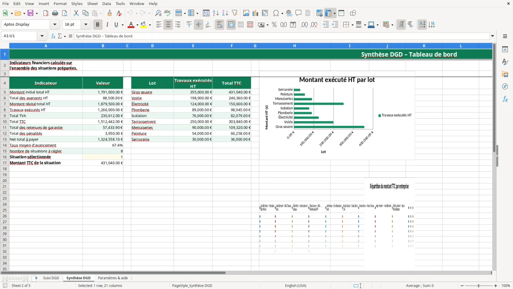Viewport: 513px width, 289px height.
Task: Click the Format as Percent icon
Action: pyautogui.click(x=274, y=25)
